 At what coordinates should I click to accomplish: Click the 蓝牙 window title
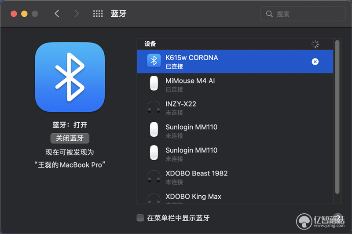[118, 14]
